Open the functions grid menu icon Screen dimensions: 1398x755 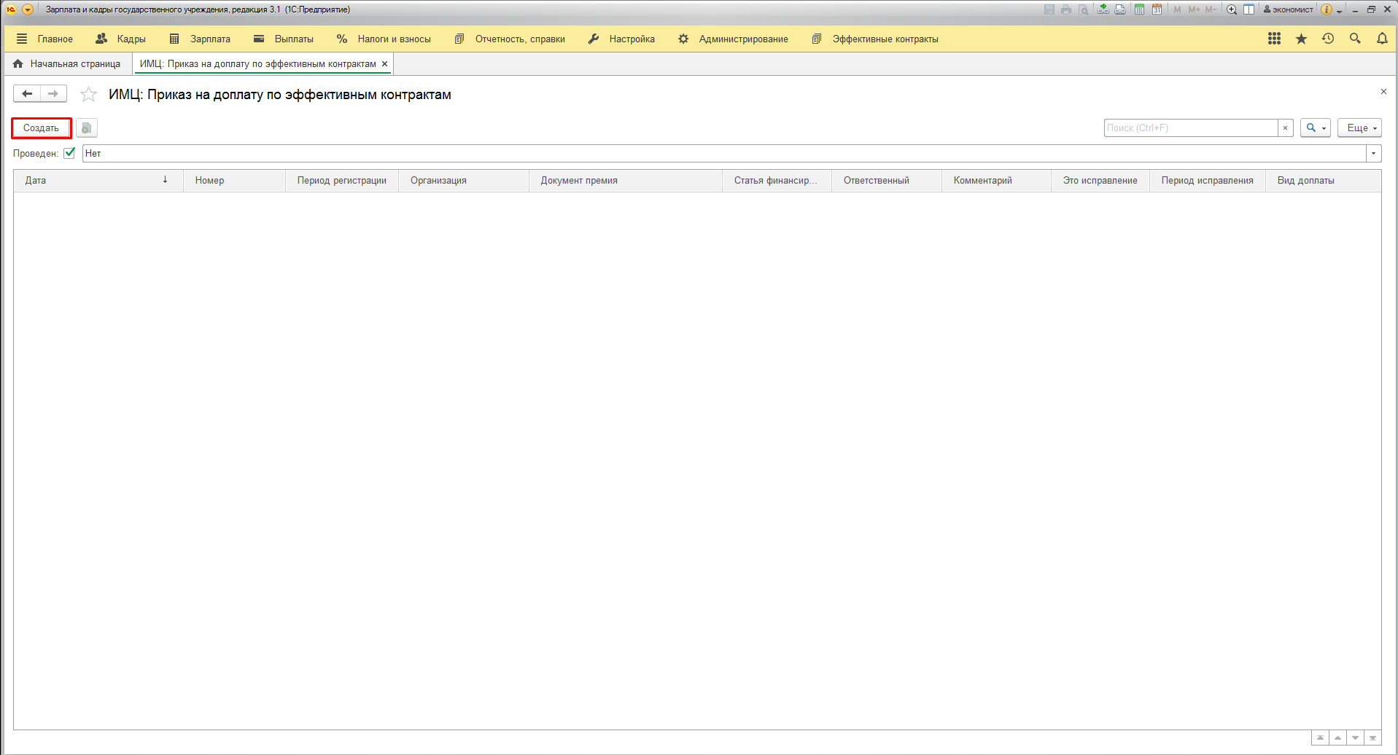[1274, 39]
